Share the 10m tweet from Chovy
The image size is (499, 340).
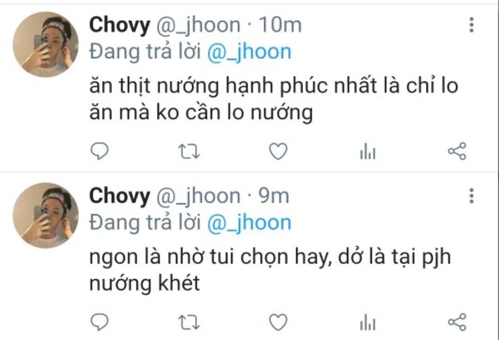click(x=457, y=151)
